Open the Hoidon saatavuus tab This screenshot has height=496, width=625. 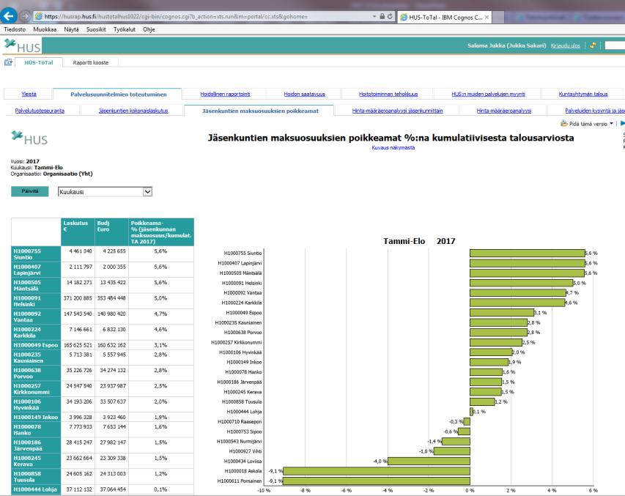[x=305, y=94]
